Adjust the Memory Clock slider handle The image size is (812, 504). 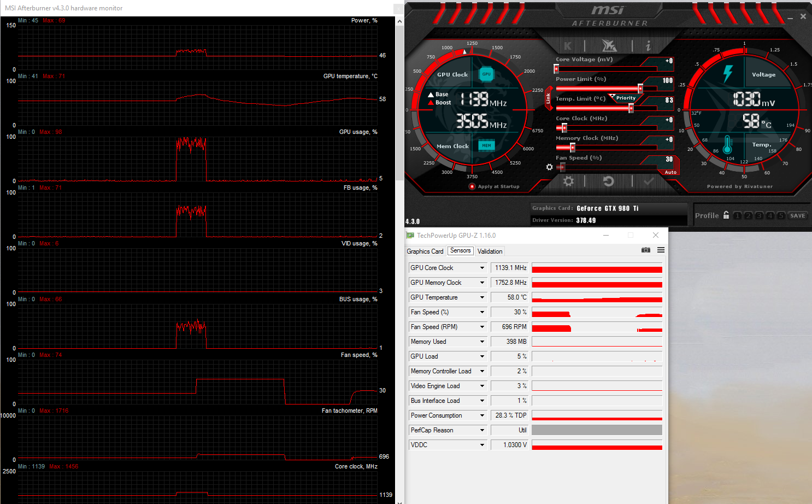click(x=573, y=148)
